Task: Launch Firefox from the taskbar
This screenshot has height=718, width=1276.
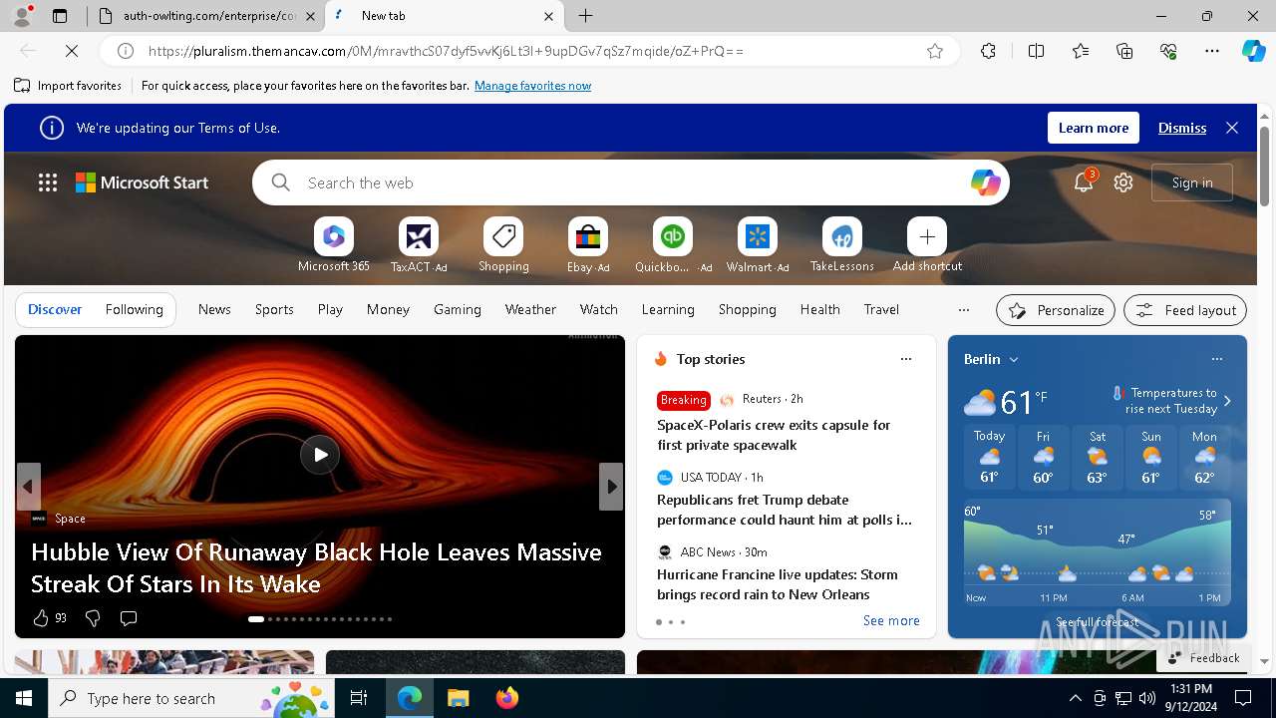Action: click(507, 698)
